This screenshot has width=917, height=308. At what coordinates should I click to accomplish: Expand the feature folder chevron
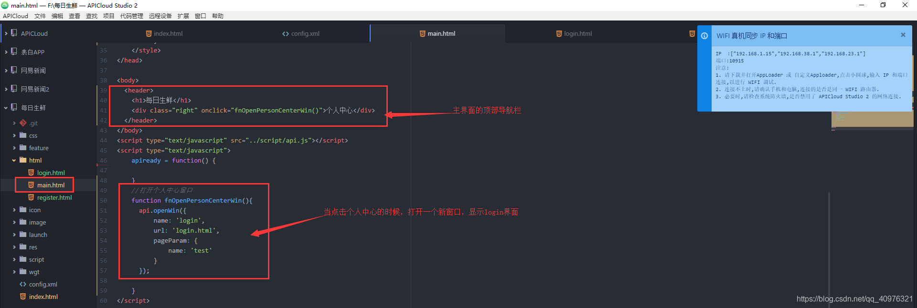[14, 148]
